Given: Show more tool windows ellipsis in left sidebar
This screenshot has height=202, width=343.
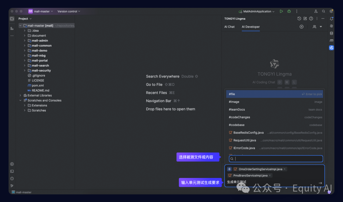Looking at the screenshot, I should click(x=12, y=36).
